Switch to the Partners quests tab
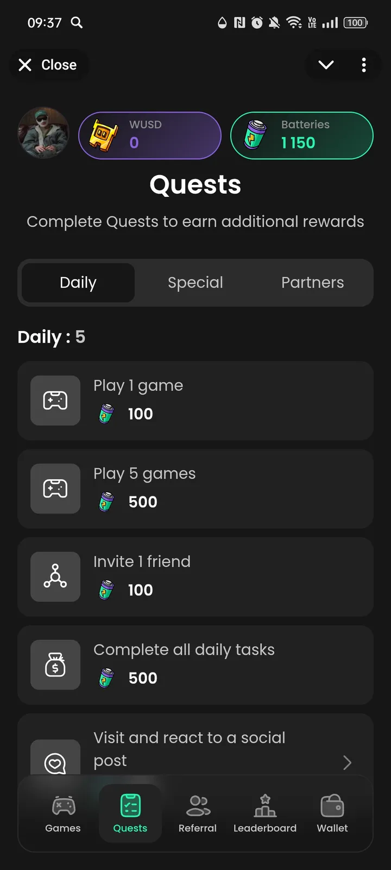 click(x=312, y=283)
